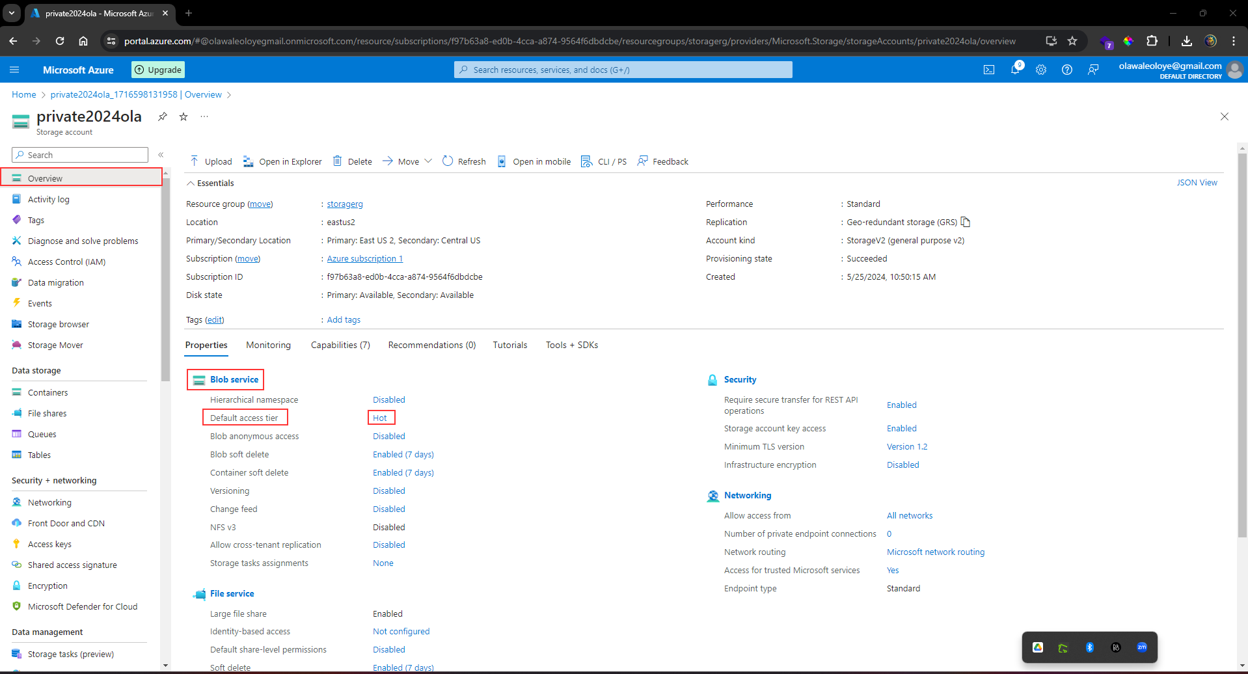
Task: Open Azure subscription 1 link
Action: 365,259
